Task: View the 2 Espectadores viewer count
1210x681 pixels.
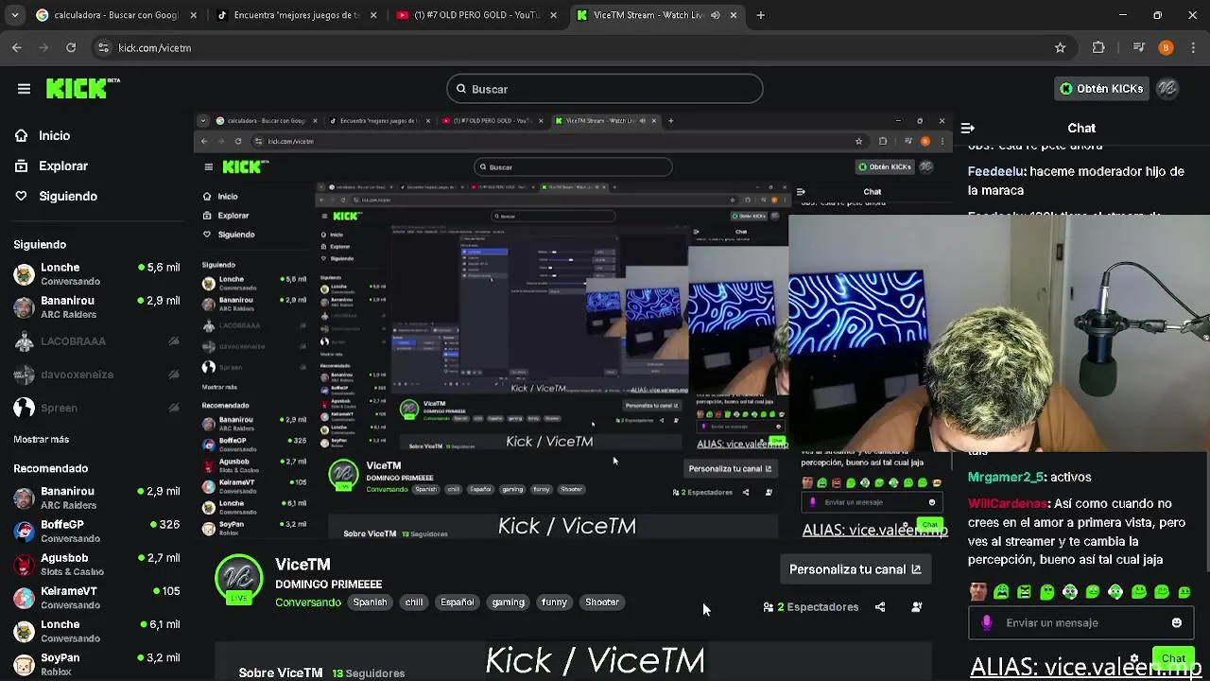Action: tap(811, 607)
